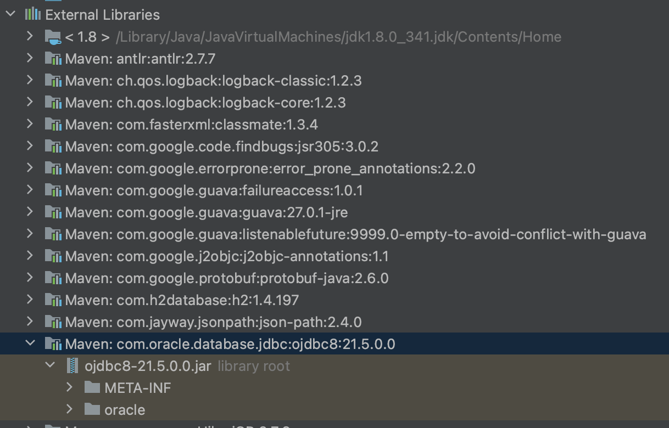Expand the h2database:h2:1.4.197 library
The height and width of the screenshot is (428, 669).
30,300
